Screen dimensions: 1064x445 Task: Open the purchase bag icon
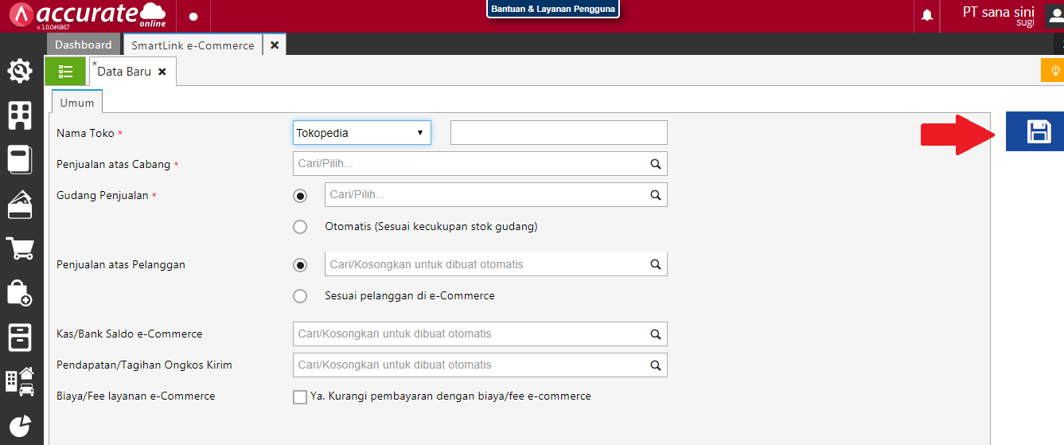click(20, 292)
